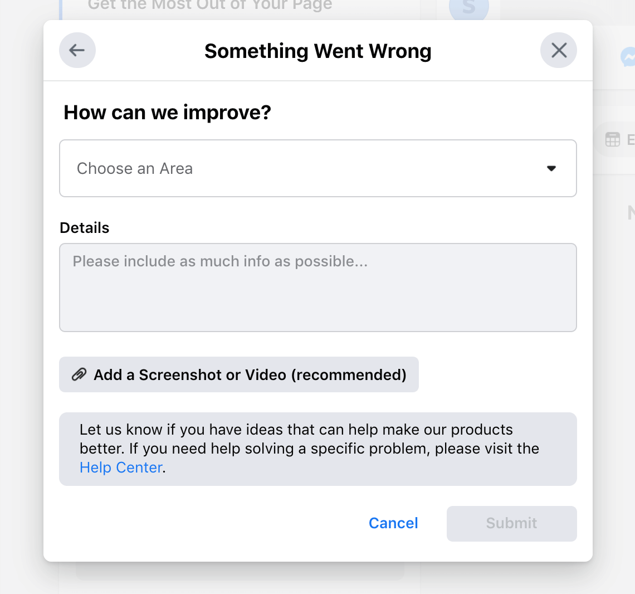The image size is (635, 594).
Task: Add a Screenshot or Video attachment
Action: point(238,374)
